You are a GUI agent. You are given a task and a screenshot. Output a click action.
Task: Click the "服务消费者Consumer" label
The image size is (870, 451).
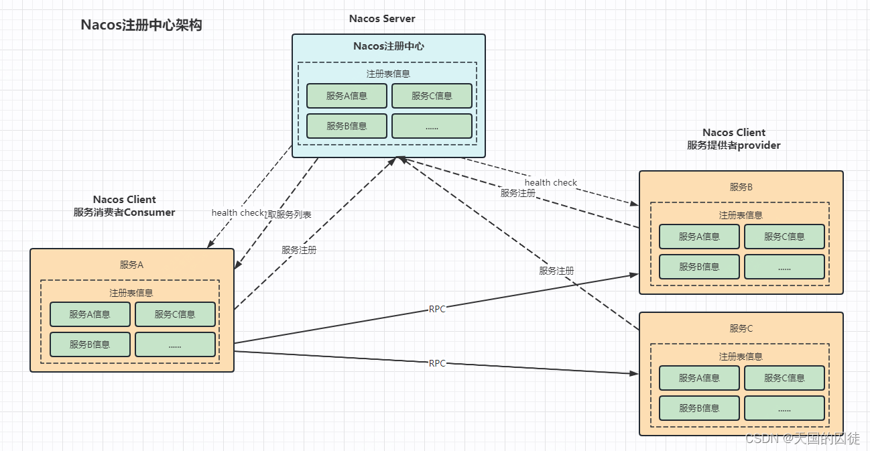pos(124,212)
